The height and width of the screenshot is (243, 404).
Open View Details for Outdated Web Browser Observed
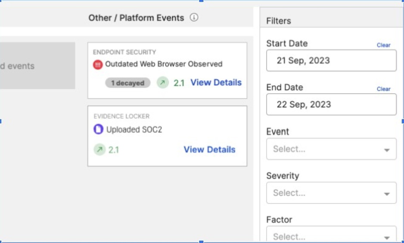coord(216,82)
